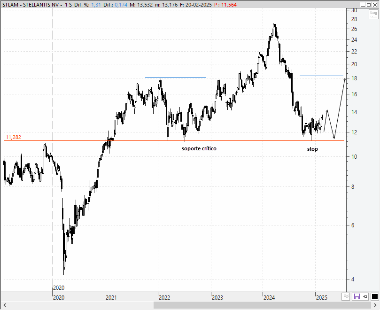Click the Dif.: 0,174 value

[115, 5]
